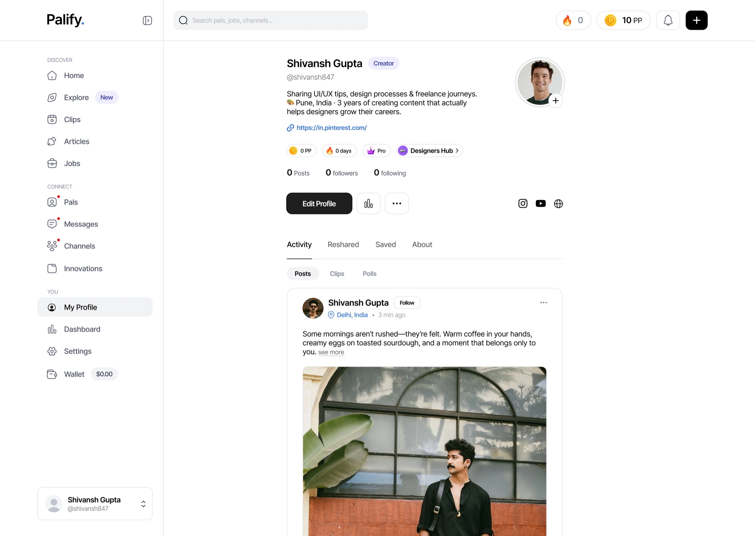Click the Wallet icon
The height and width of the screenshot is (536, 755).
click(x=52, y=374)
